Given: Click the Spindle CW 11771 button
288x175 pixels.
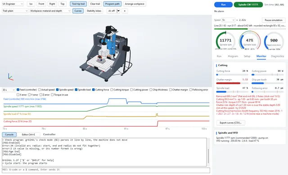Looking at the screenshot, I should pos(248,4).
